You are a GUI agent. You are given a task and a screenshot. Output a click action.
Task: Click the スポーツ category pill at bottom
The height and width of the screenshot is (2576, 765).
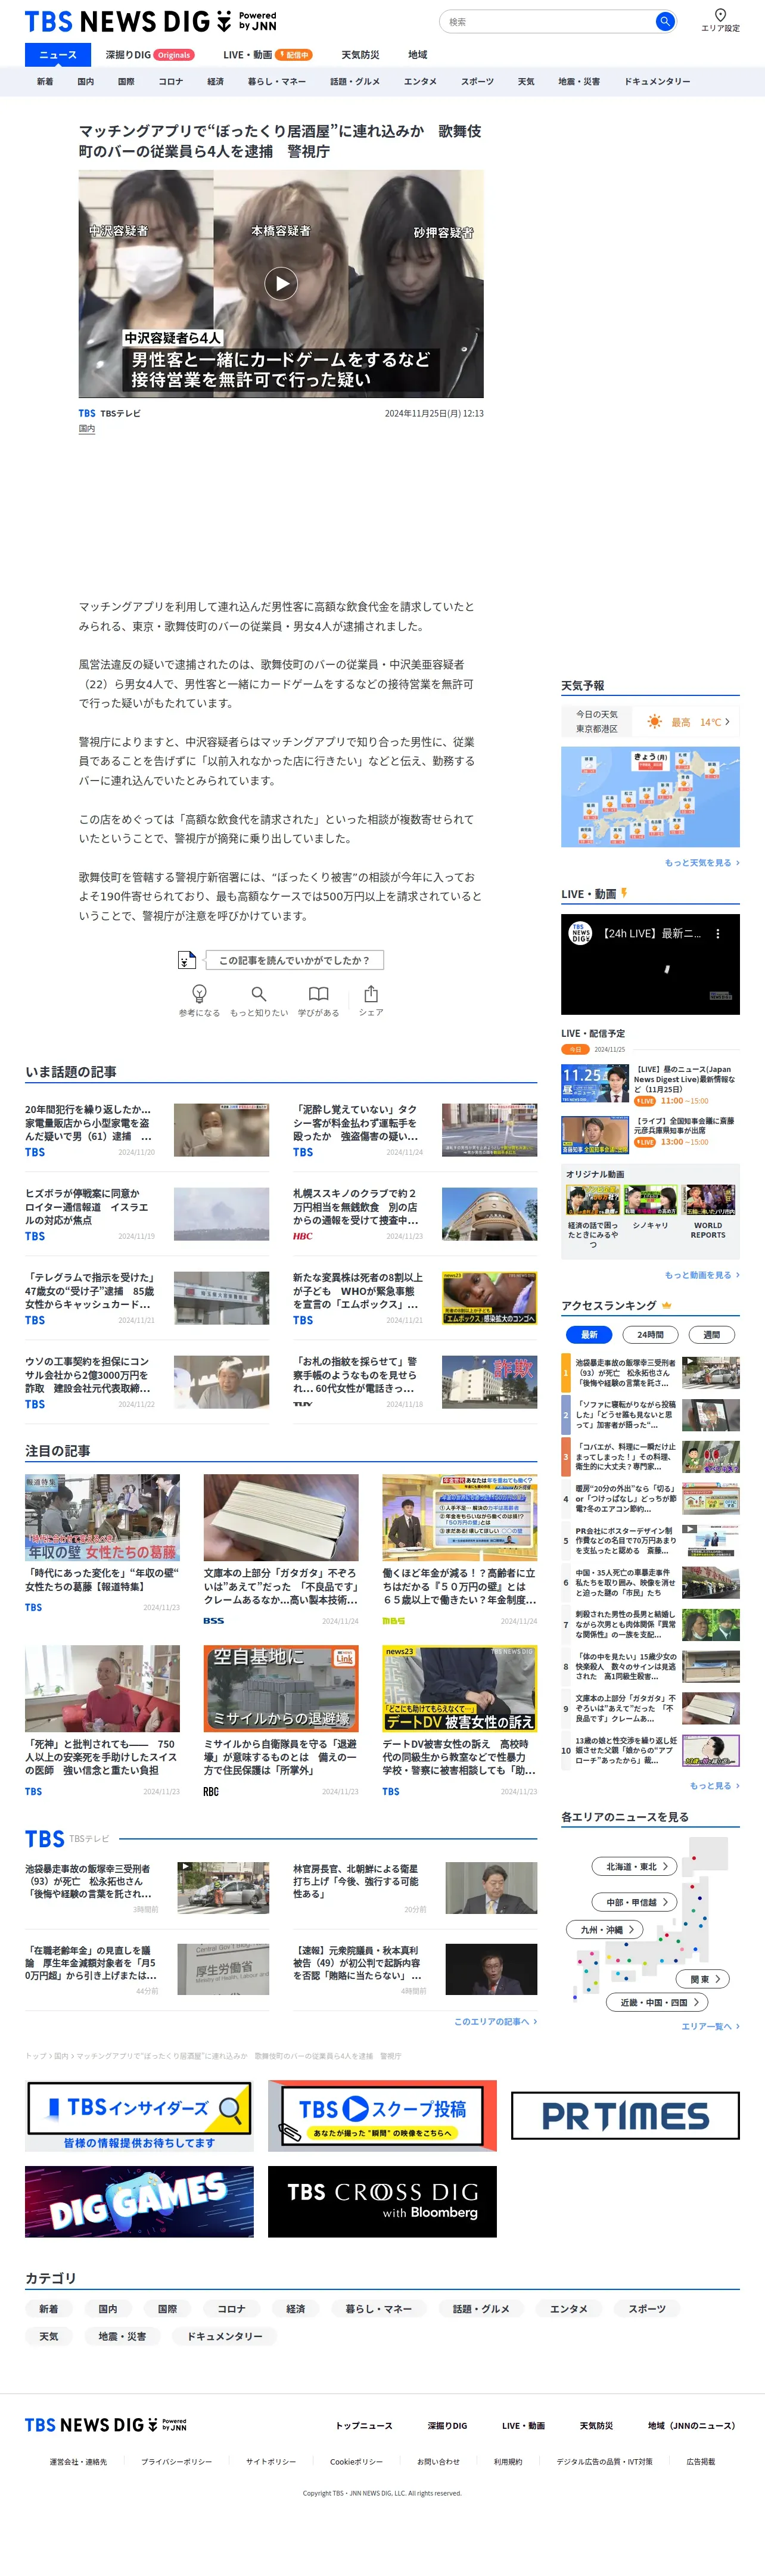(647, 2309)
